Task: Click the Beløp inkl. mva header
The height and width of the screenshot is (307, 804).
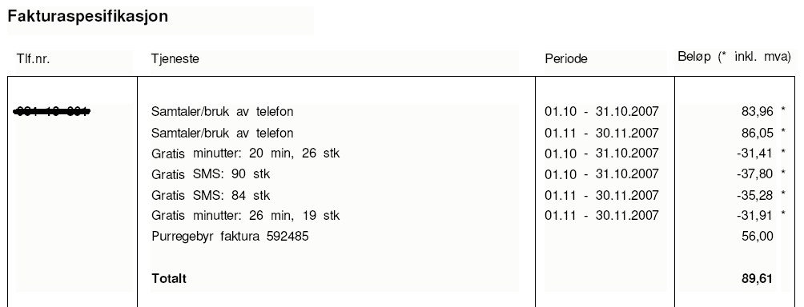Action: (734, 57)
